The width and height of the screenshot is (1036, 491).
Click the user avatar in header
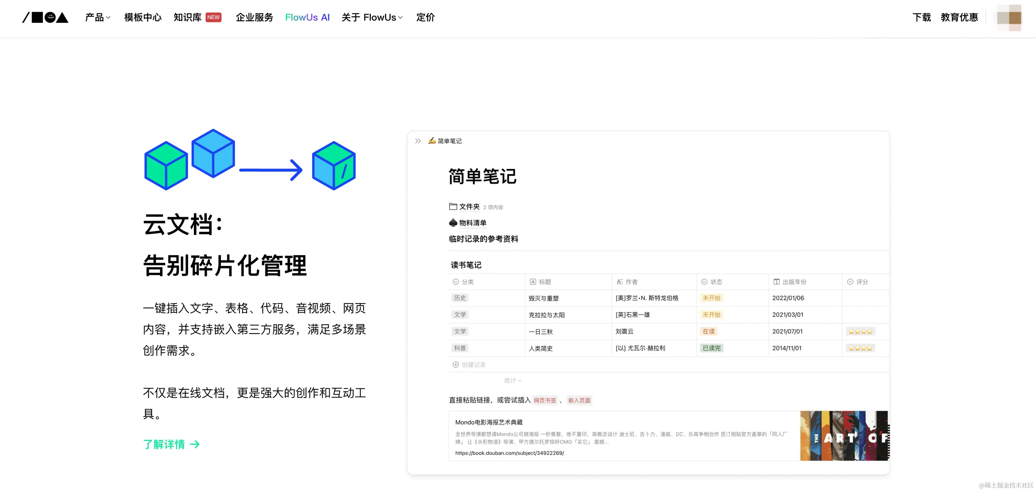click(1009, 17)
